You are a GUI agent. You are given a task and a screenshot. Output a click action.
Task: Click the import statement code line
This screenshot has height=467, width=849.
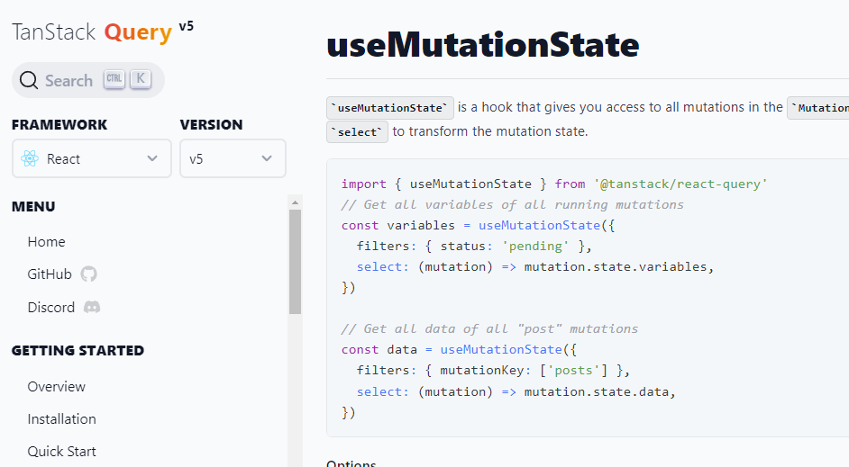pyautogui.click(x=554, y=184)
